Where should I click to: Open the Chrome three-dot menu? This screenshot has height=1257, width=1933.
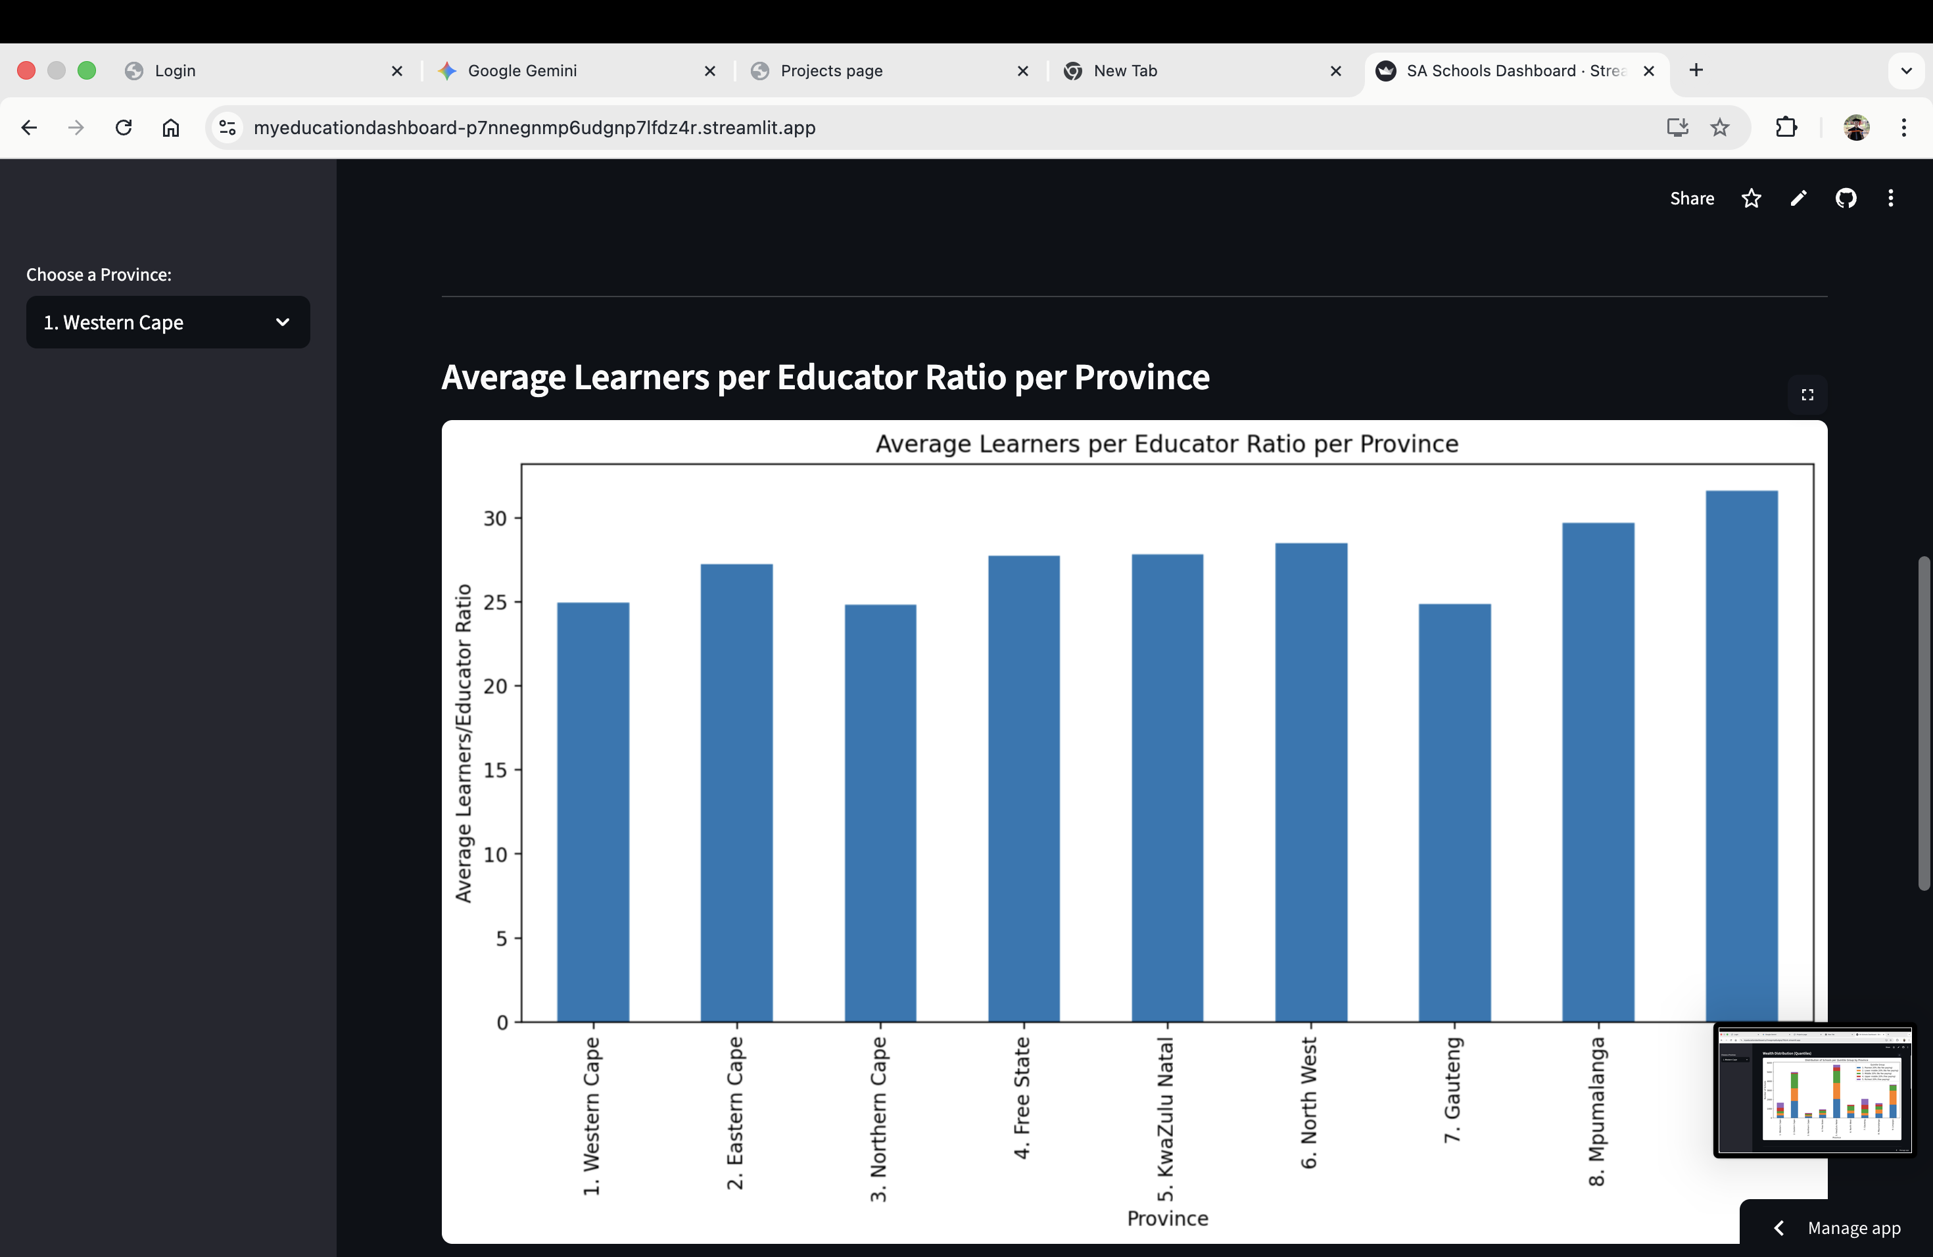tap(1904, 128)
